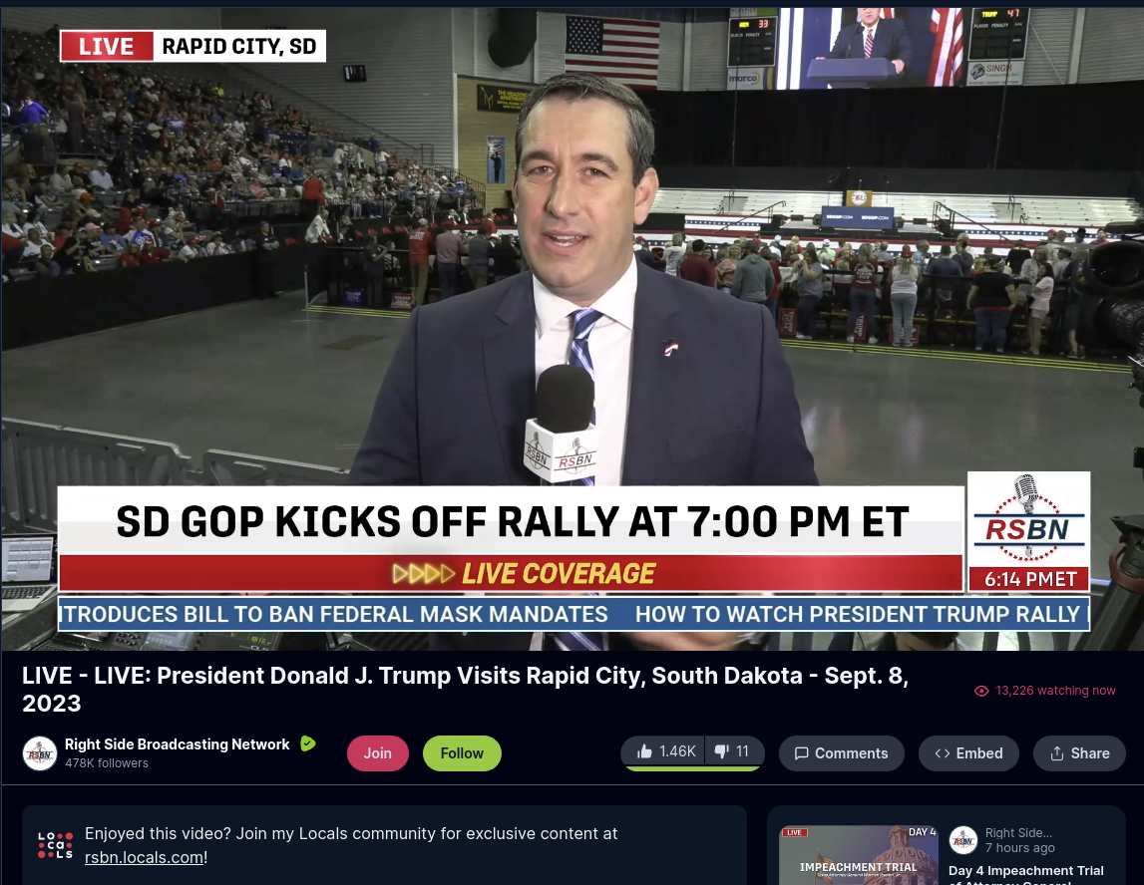
Task: Open the Impeachment Trial Day 4 thumbnail
Action: coord(859,855)
